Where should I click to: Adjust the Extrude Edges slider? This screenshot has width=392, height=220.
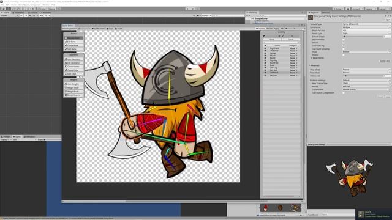[x=364, y=37]
